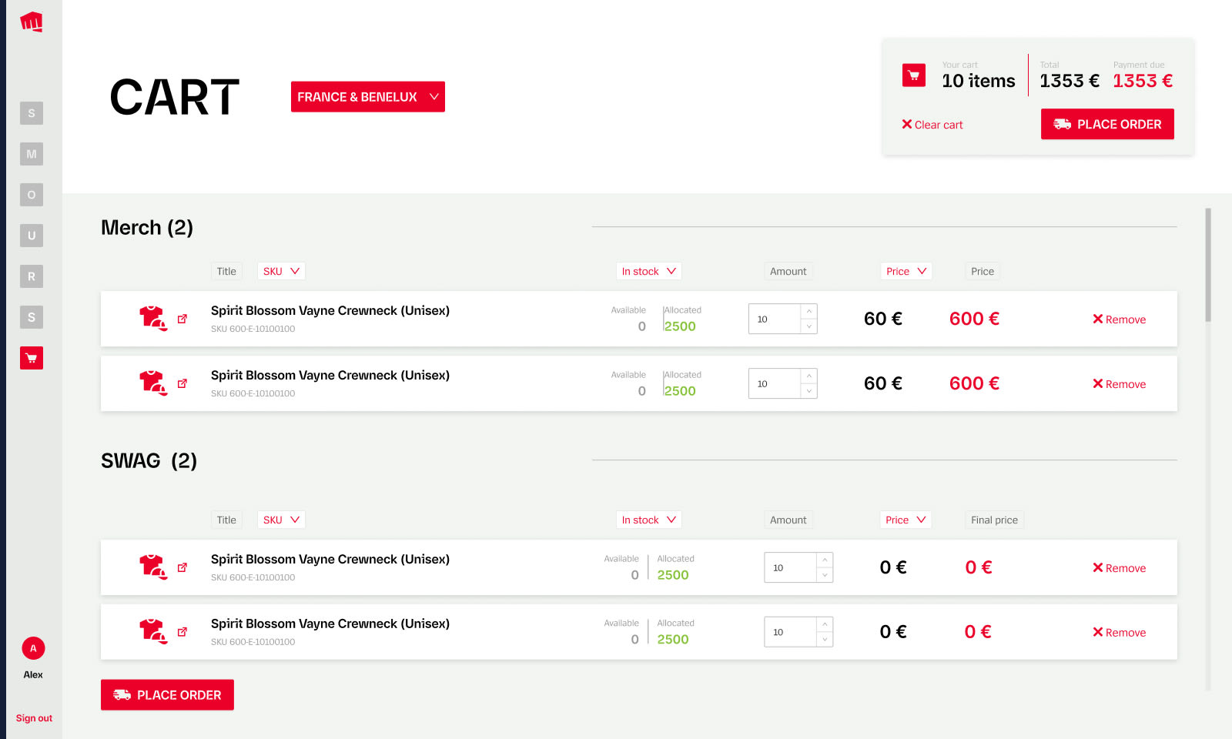Click the product shirt icon in first Merch row
Image resolution: width=1232 pixels, height=739 pixels.
(x=152, y=318)
